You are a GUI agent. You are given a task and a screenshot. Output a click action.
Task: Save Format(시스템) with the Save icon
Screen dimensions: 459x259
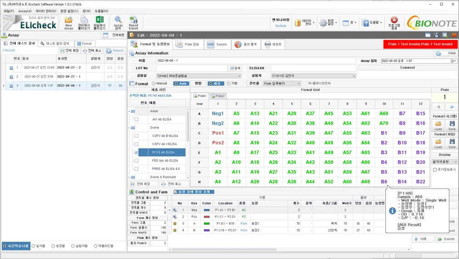(452, 125)
